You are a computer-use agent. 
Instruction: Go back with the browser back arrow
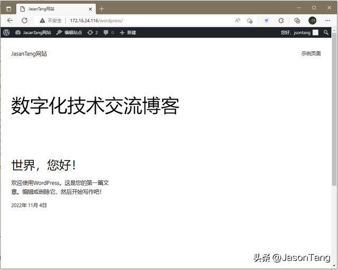(x=10, y=21)
